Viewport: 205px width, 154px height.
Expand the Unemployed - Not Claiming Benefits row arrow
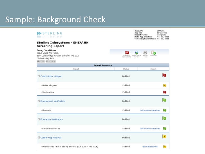[x=41, y=147]
